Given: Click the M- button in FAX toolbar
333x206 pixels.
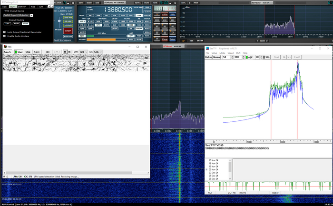Looking at the screenshot, I should pyautogui.click(x=65, y=52).
